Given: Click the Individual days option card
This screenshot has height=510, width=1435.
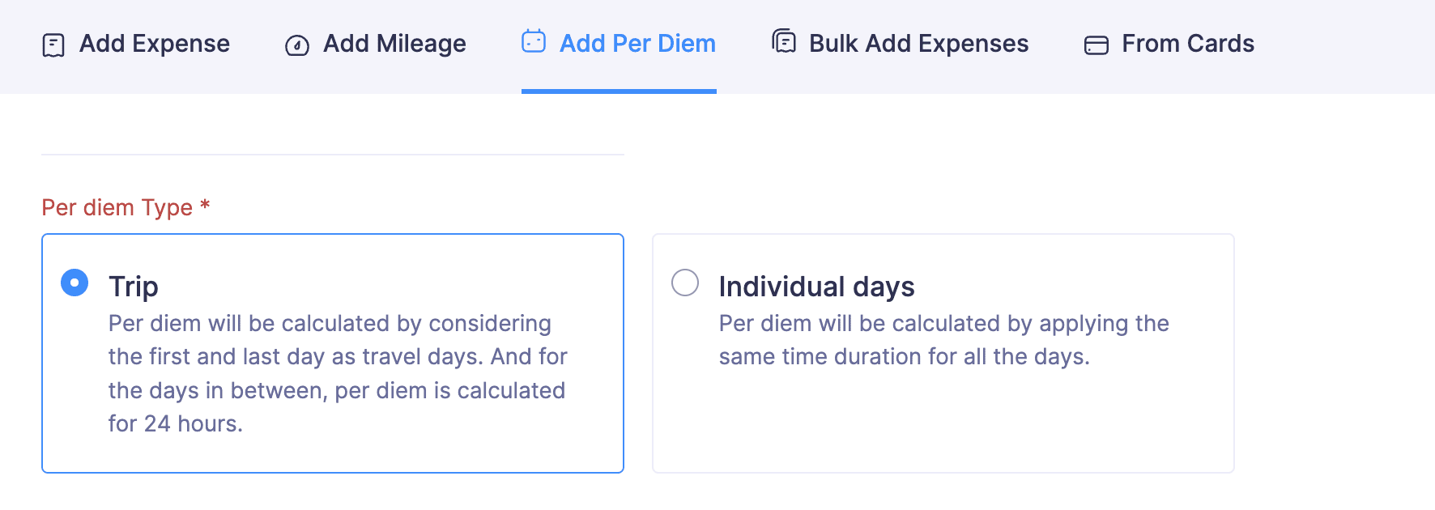Looking at the screenshot, I should pyautogui.click(x=942, y=354).
